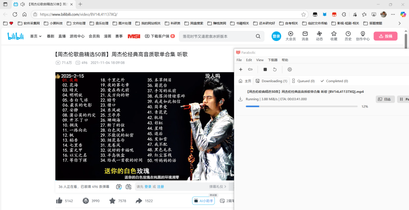This screenshot has width=409, height=210.
Task: Open the 漫画 section
Action: (x=107, y=36)
